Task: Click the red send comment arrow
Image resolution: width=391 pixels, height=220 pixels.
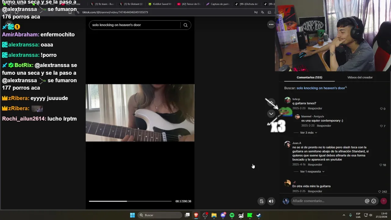Action: 384,201
